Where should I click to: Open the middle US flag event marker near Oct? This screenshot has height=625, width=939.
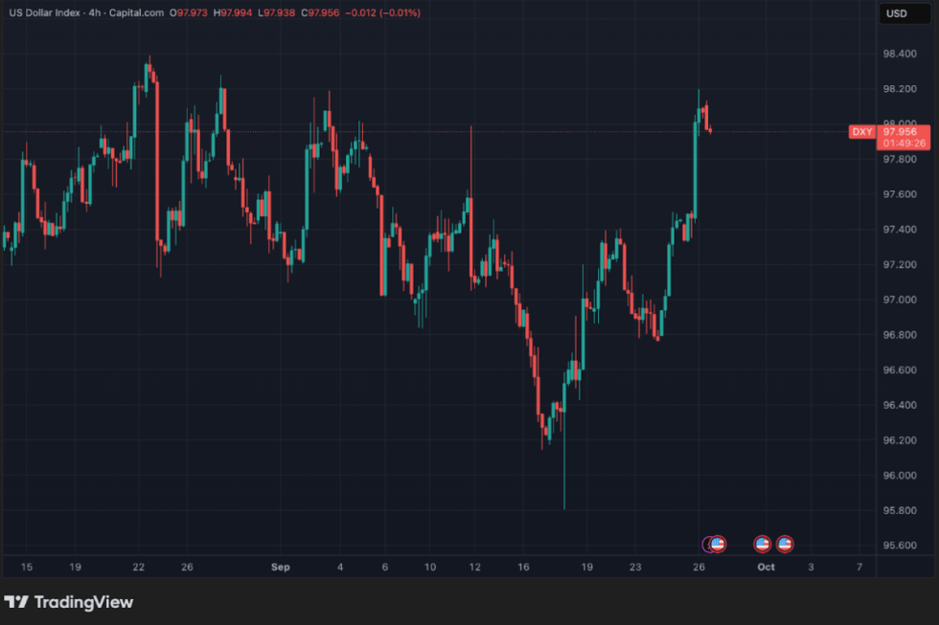(x=763, y=544)
